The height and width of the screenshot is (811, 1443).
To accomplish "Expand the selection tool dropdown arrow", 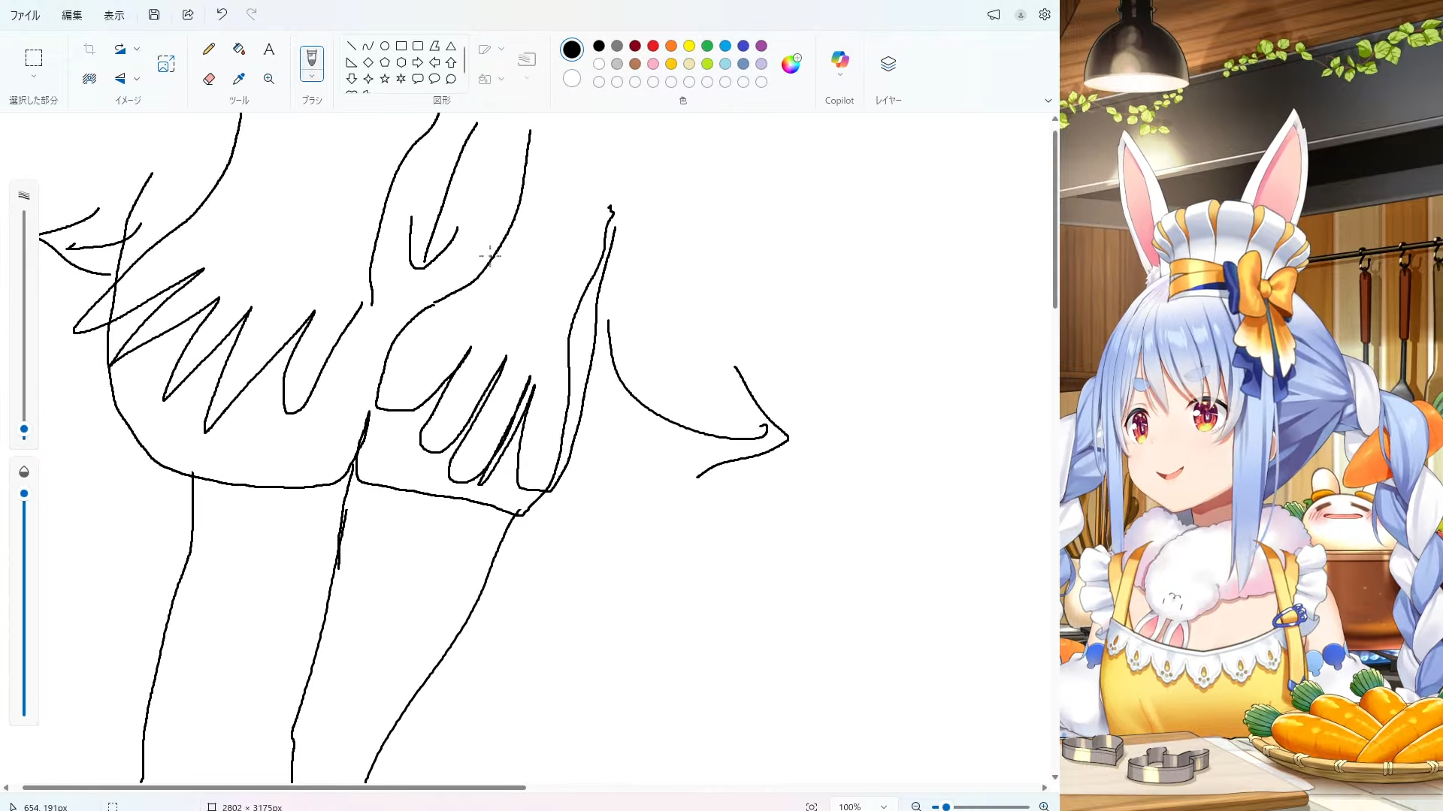I will point(34,77).
